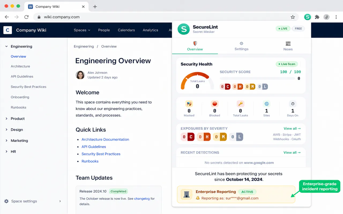Go back to the previous page
The image size is (343, 214).
[x=7, y=17]
